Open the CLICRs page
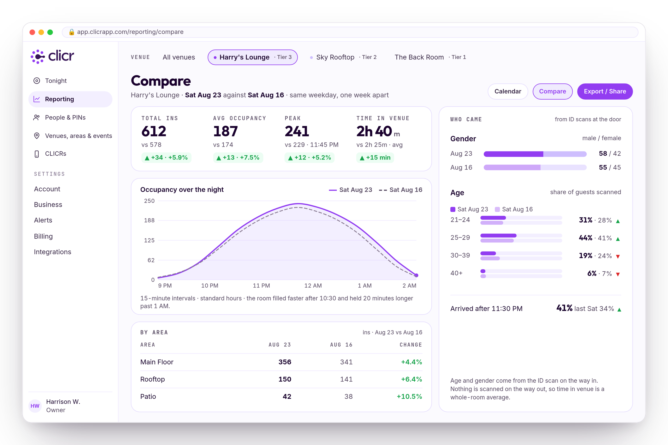The image size is (668, 445). point(70,154)
